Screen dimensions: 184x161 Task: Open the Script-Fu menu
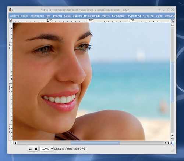point(148,16)
